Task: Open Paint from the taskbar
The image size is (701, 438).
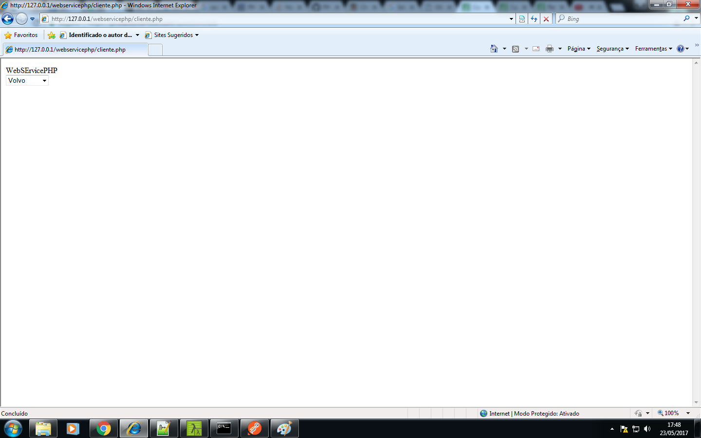Action: click(285, 429)
